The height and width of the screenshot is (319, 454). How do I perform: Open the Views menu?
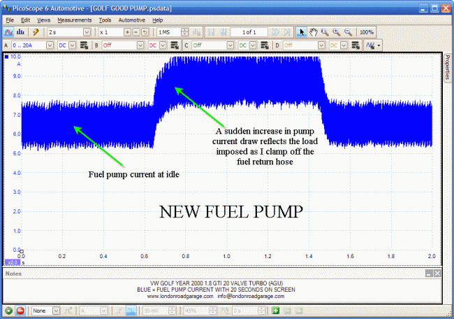click(43, 20)
